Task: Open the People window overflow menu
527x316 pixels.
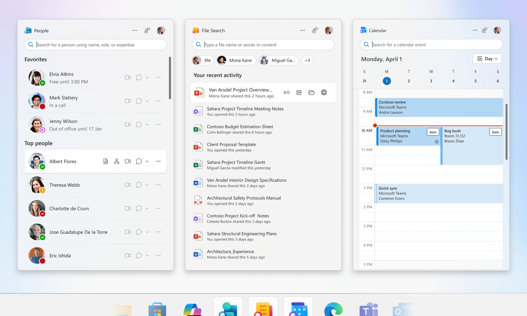Action: tap(134, 30)
